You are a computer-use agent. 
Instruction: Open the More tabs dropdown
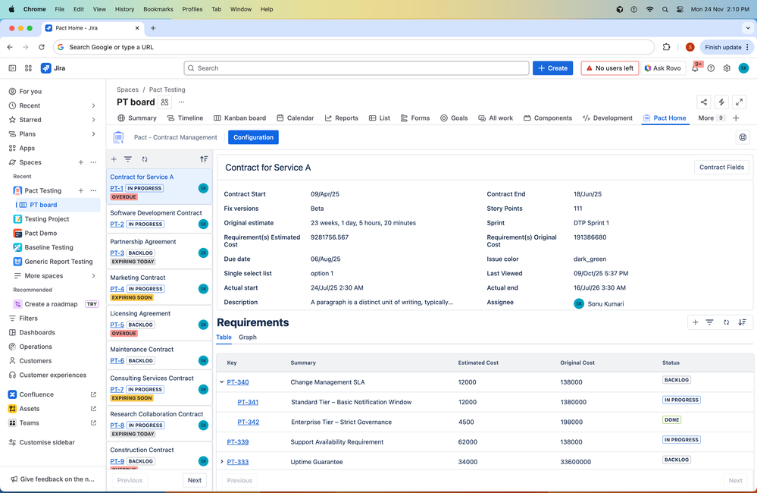pos(711,118)
